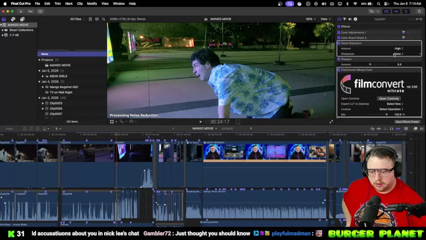Image resolution: width=426 pixels, height=240 pixels.
Task: Open the File menu
Action: pyautogui.click(x=38, y=4)
